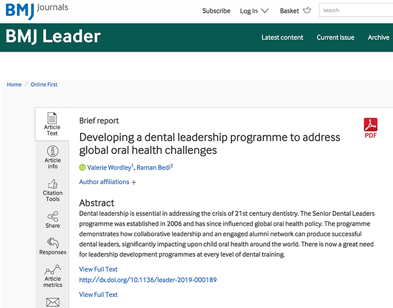Click the Share icon in sidebar
The width and height of the screenshot is (393, 308).
coord(52,220)
